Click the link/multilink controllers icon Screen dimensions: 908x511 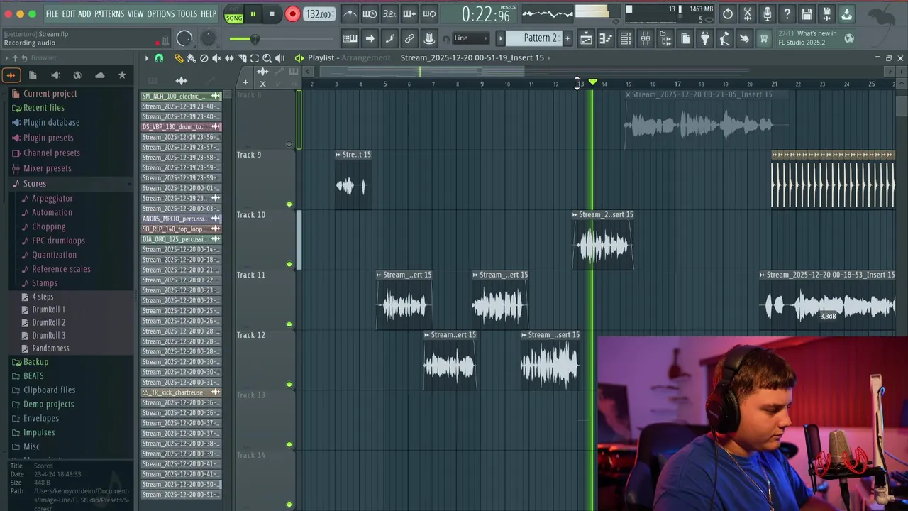pyautogui.click(x=409, y=38)
